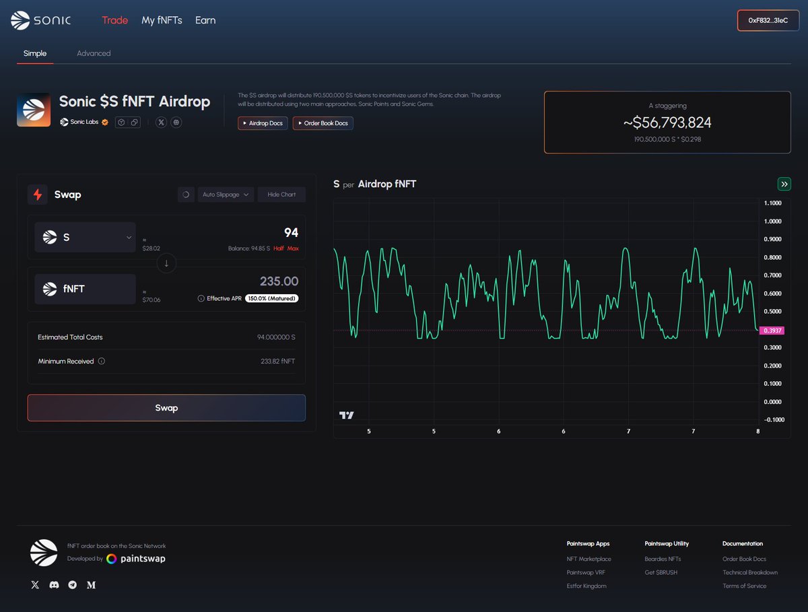The image size is (808, 612).
Task: Open the footer X social icon
Action: click(x=35, y=585)
